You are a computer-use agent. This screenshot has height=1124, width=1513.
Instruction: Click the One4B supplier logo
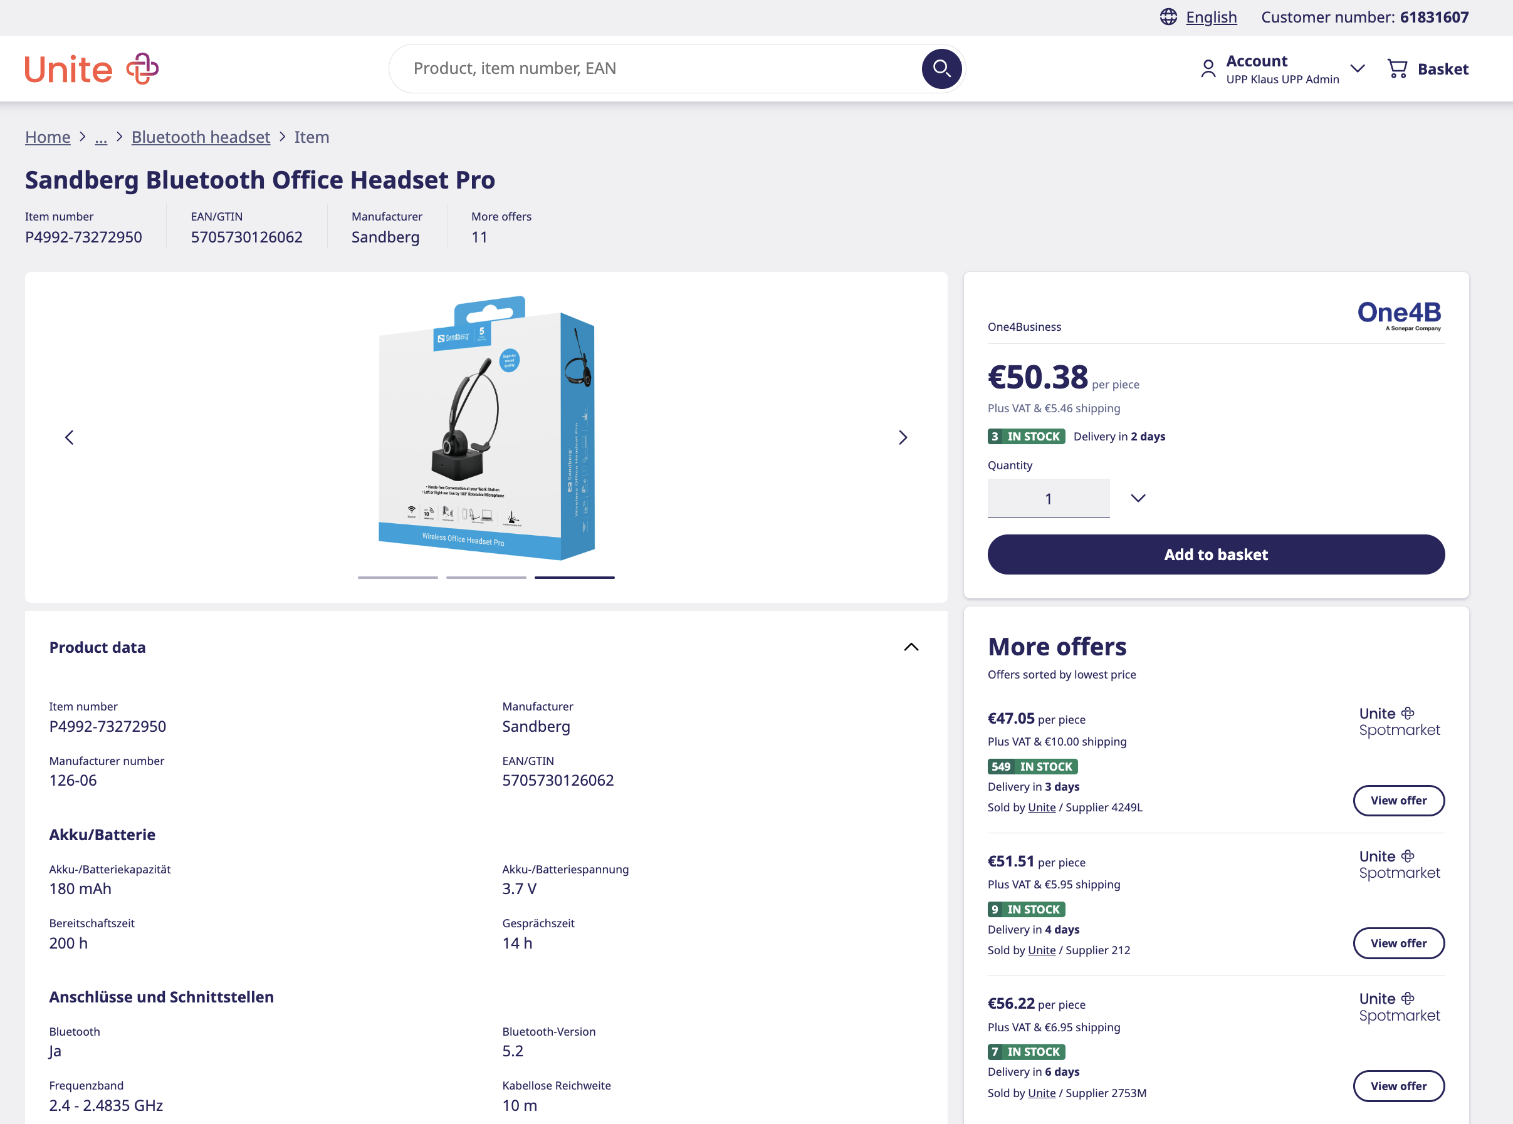[x=1400, y=316]
